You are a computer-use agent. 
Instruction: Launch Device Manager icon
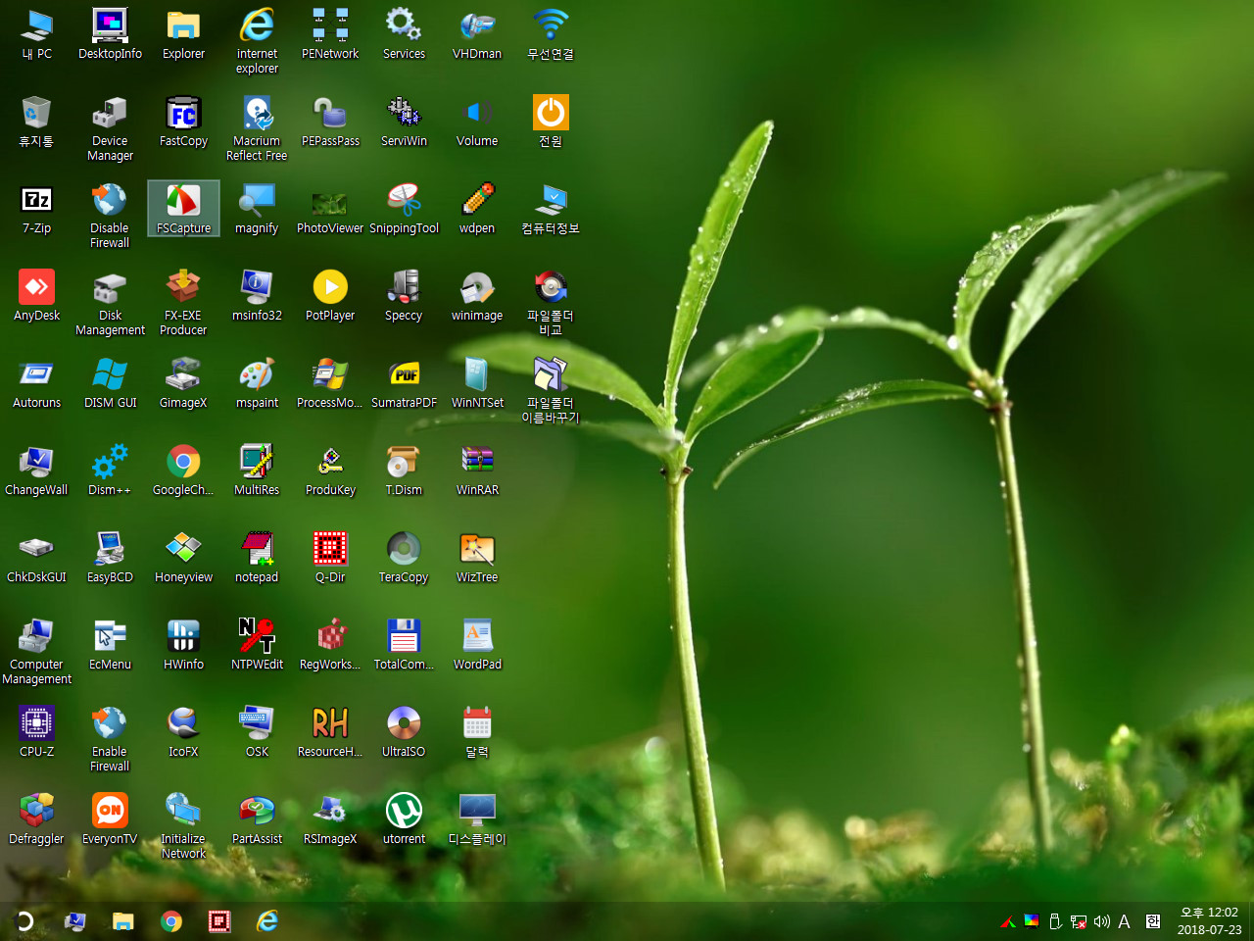coord(110,128)
